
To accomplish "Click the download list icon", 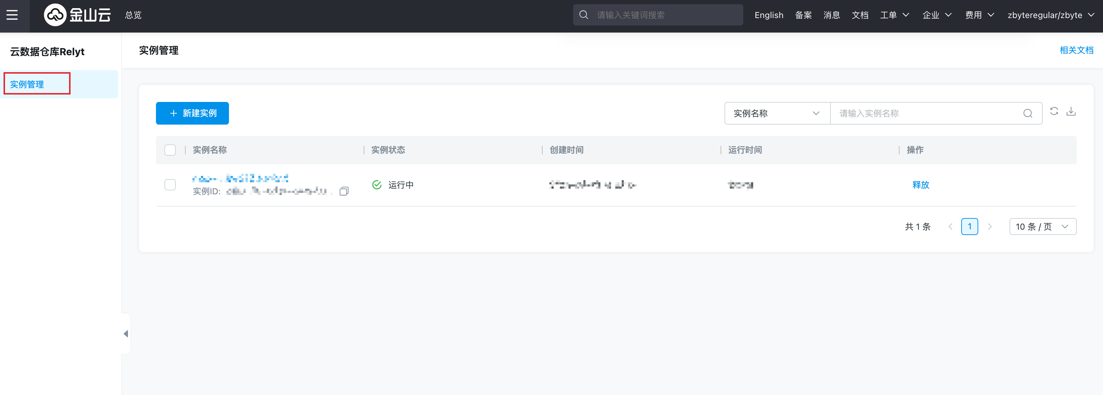I will click(1071, 111).
